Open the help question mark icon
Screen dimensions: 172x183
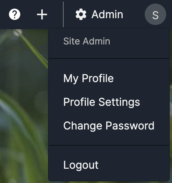click(x=15, y=15)
